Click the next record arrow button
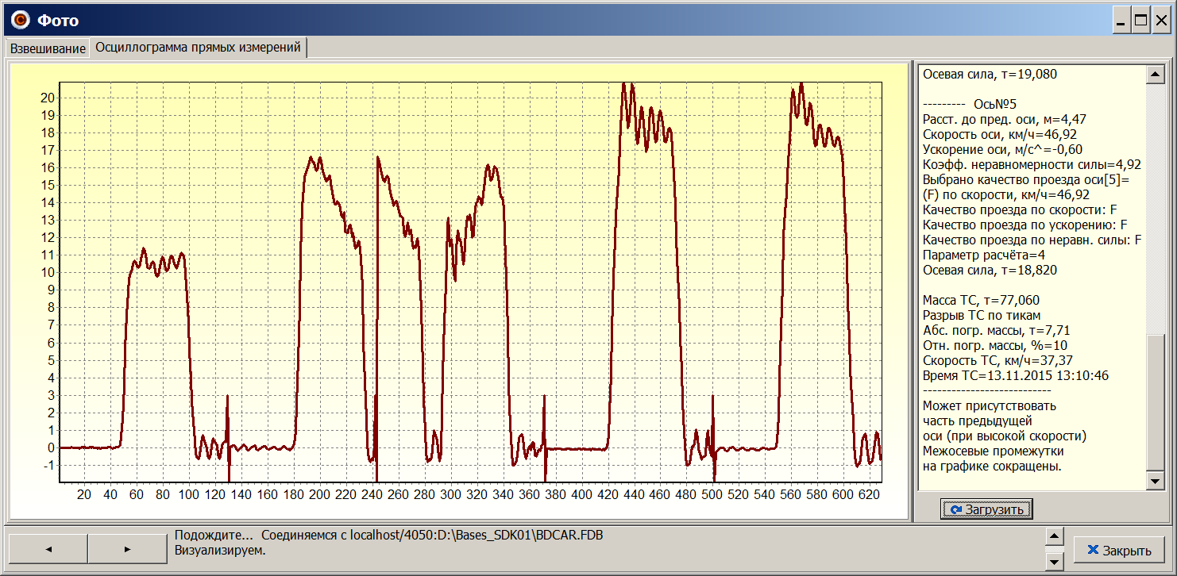Viewport: 1177px width, 576px height. [127, 549]
